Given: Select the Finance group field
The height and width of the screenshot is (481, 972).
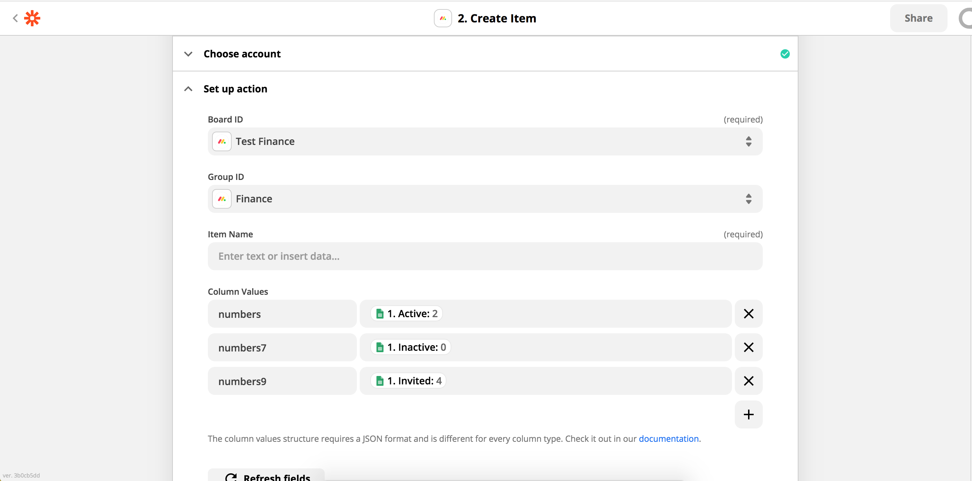Looking at the screenshot, I should click(485, 199).
